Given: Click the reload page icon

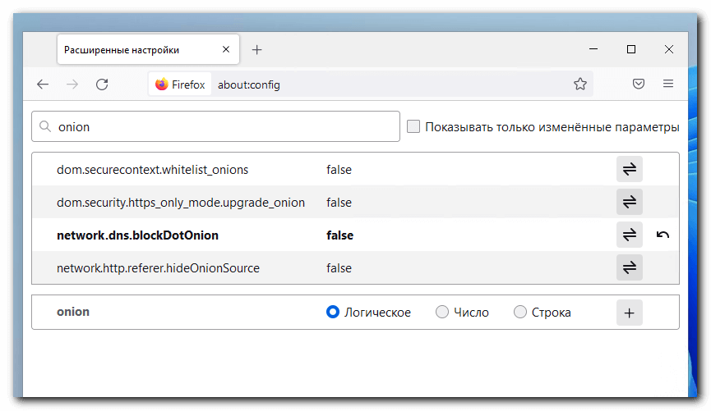Looking at the screenshot, I should point(102,84).
